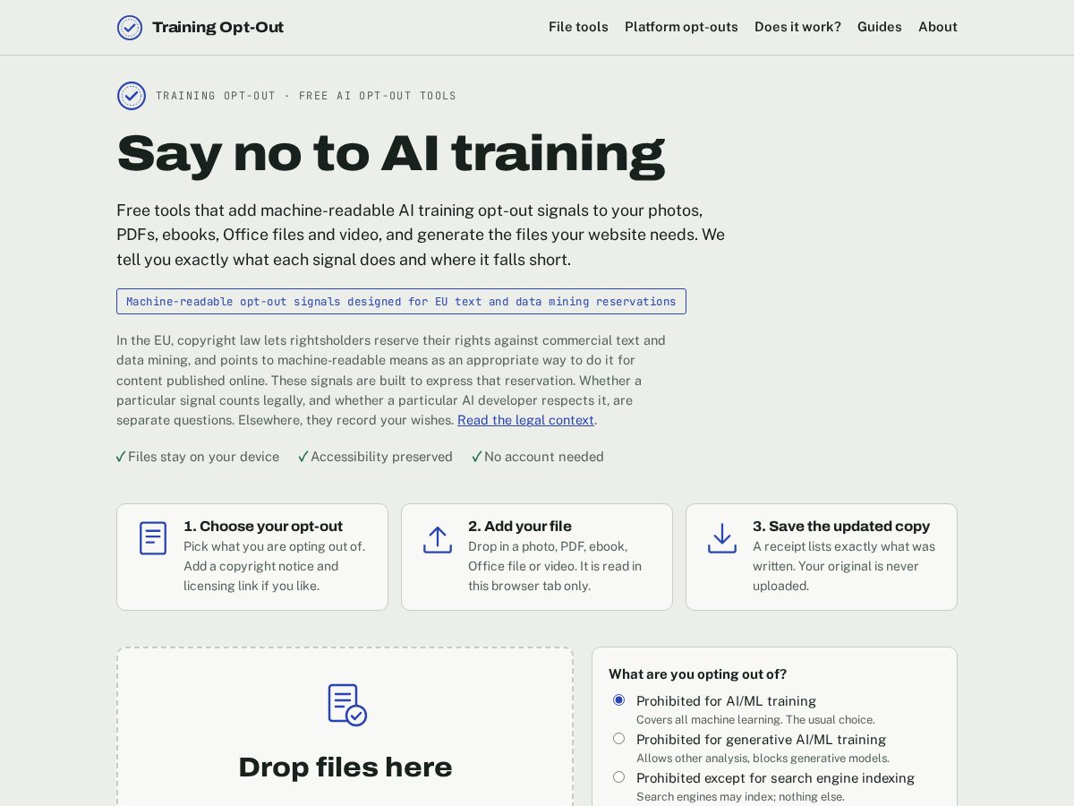Click the Files stay on your device text

(203, 457)
